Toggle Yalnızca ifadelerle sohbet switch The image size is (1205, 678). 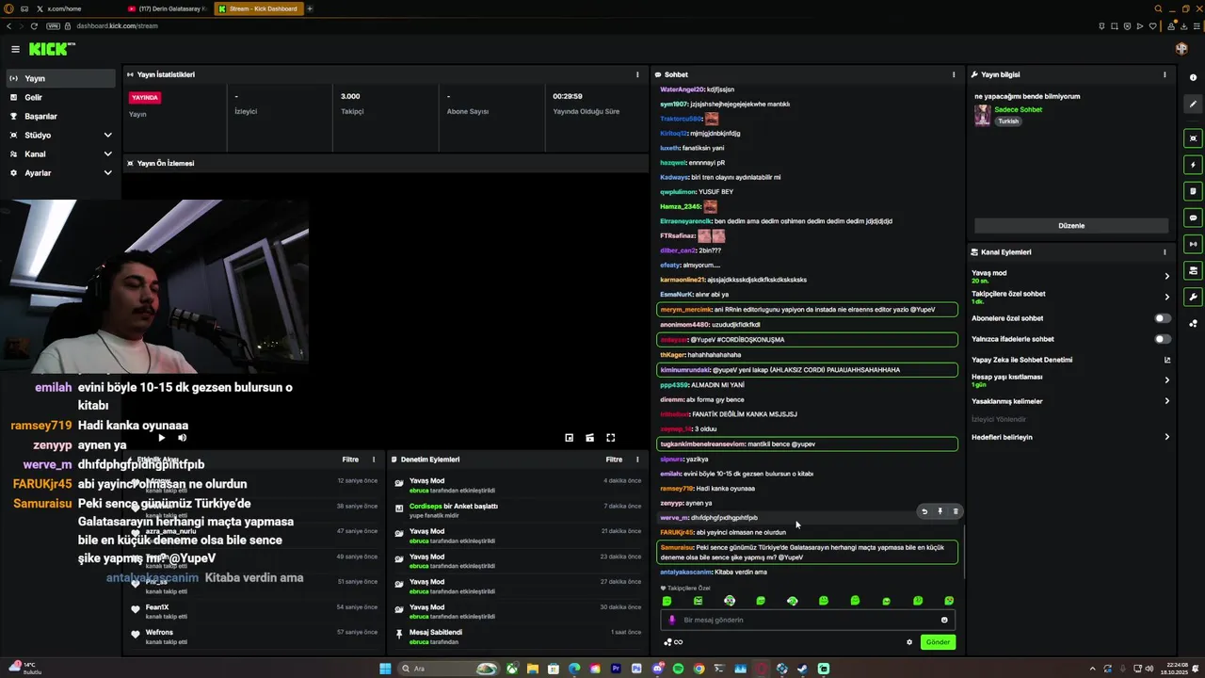[1163, 339]
